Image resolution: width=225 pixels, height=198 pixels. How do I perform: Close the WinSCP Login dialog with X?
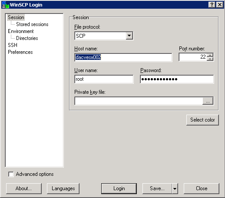[220, 5]
